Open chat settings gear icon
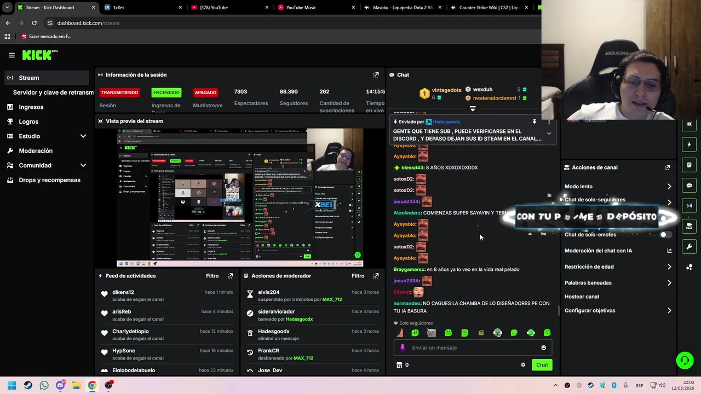 523,365
